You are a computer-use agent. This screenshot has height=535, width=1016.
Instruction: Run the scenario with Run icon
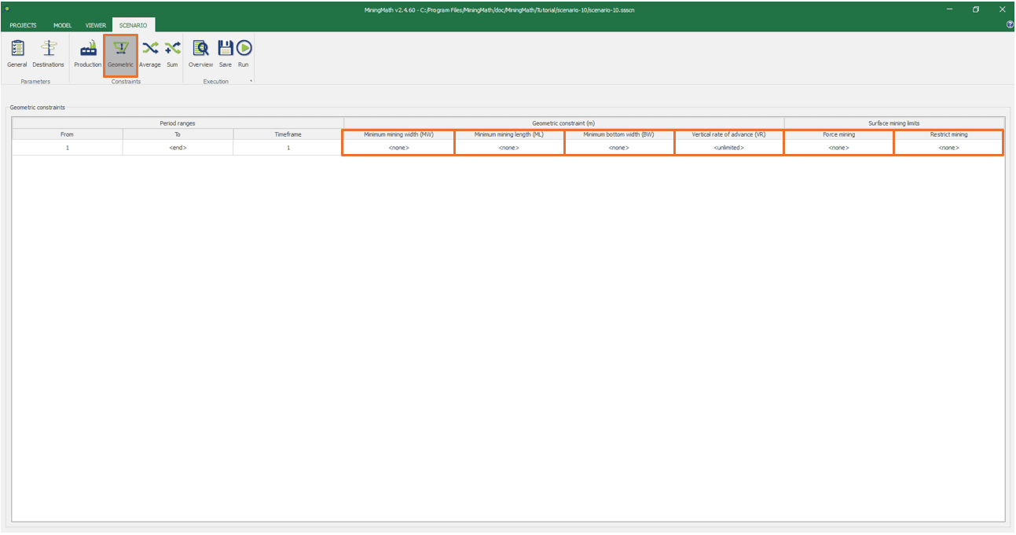244,53
